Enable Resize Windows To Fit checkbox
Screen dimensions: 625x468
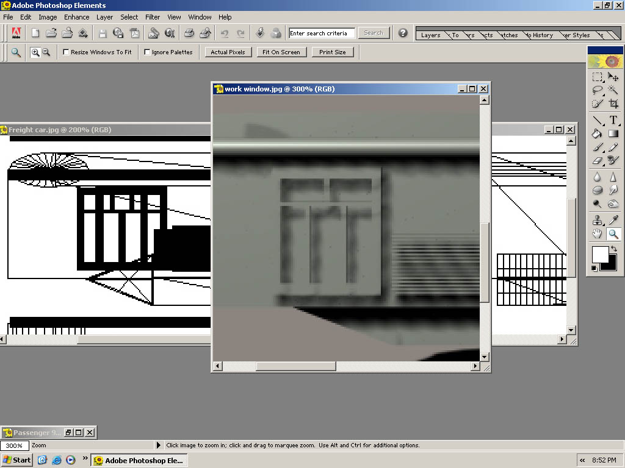coord(66,52)
